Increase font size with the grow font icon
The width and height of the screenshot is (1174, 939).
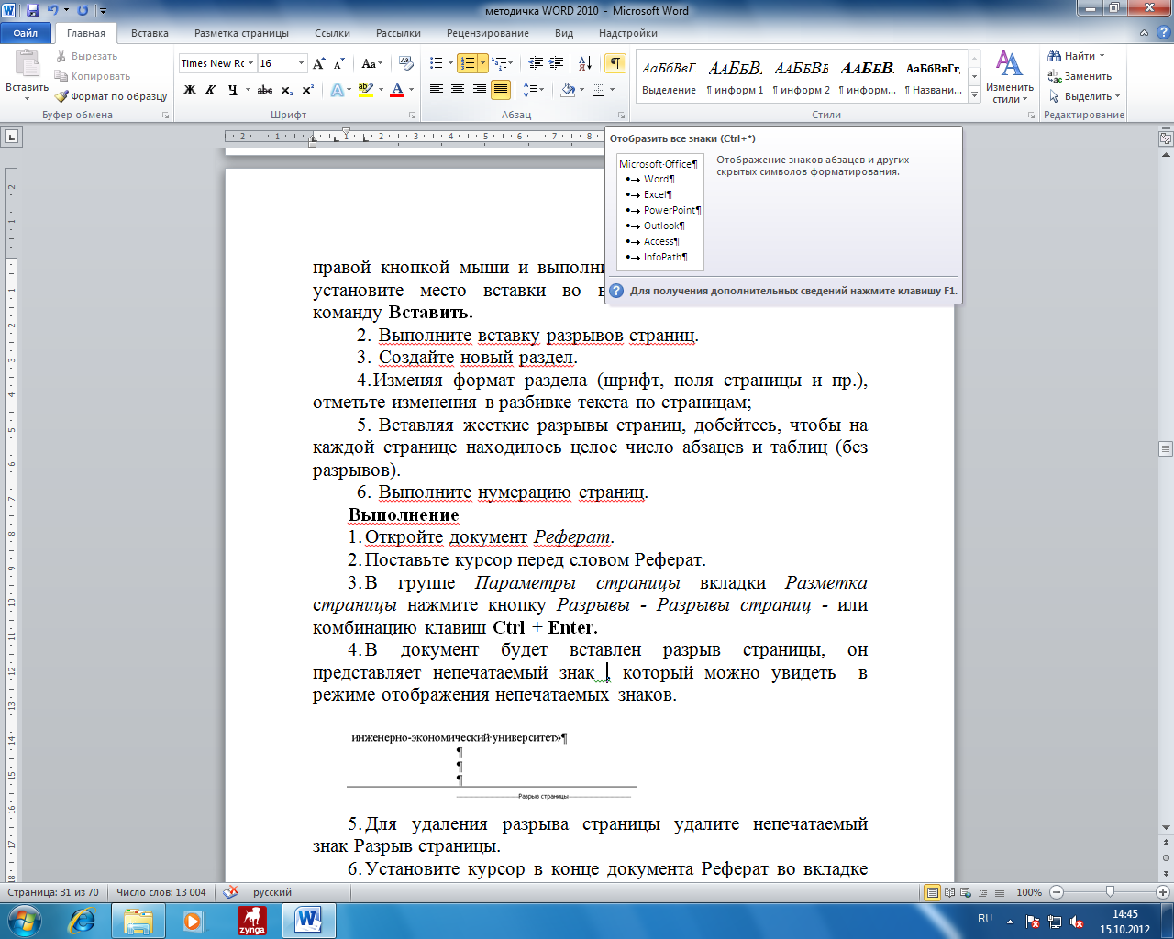coord(318,63)
